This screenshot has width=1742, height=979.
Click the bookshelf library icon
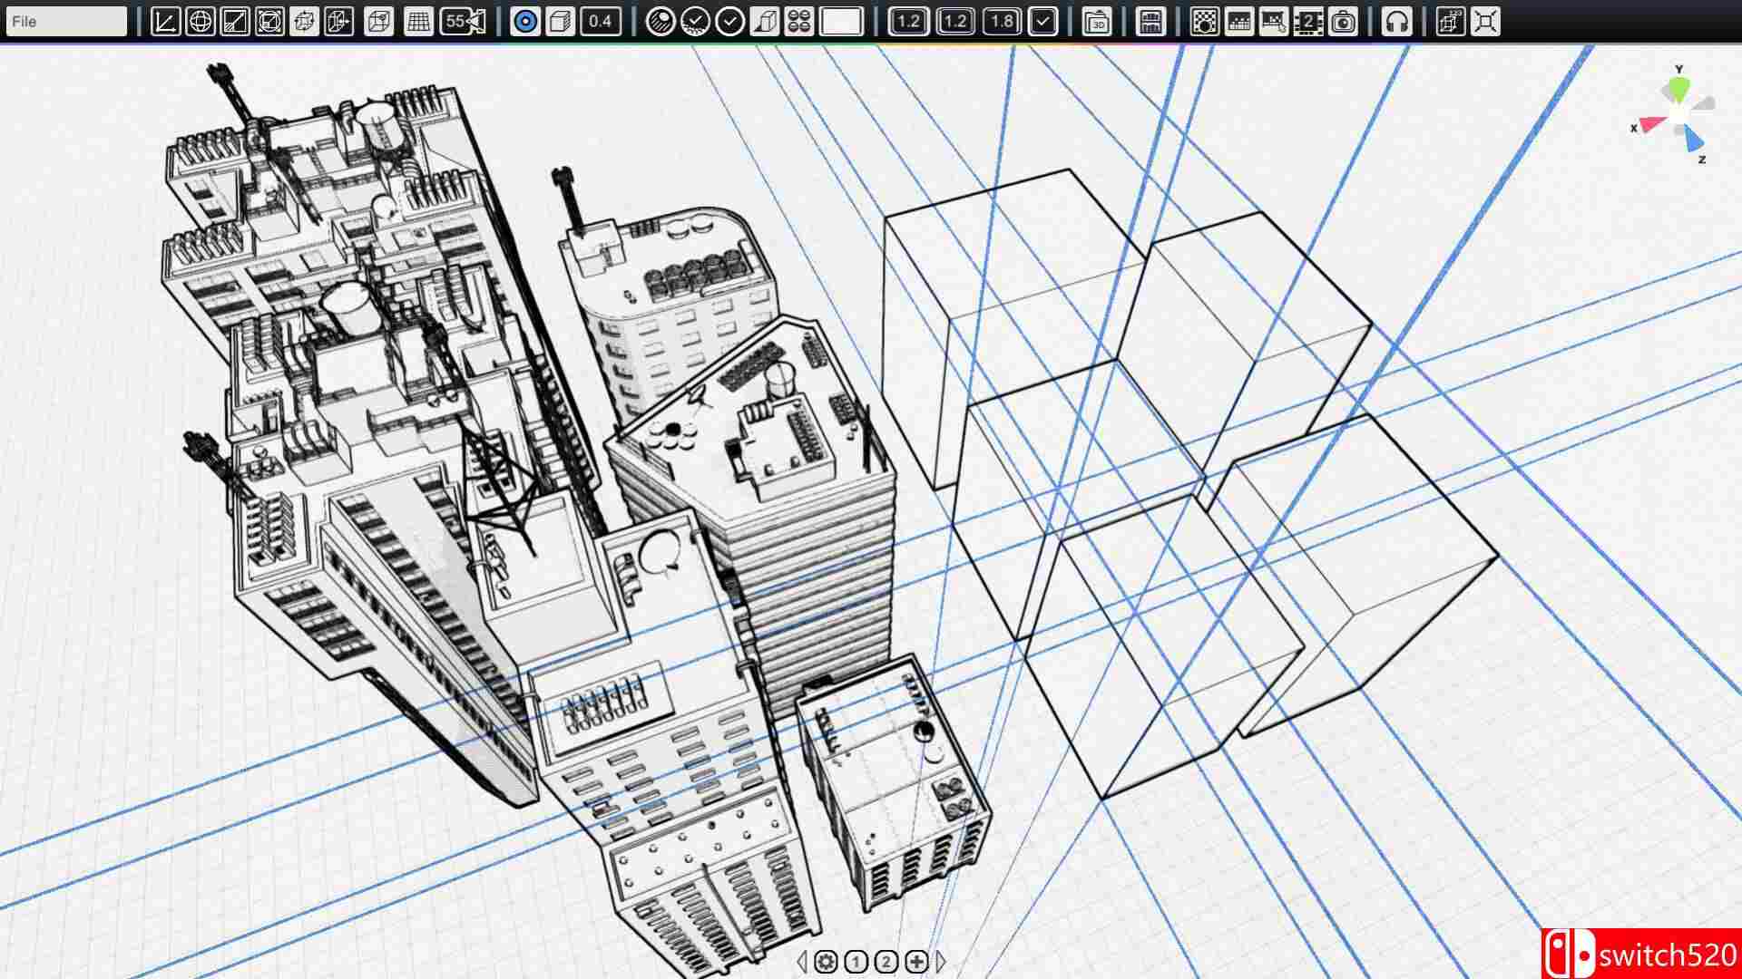[x=1150, y=21]
